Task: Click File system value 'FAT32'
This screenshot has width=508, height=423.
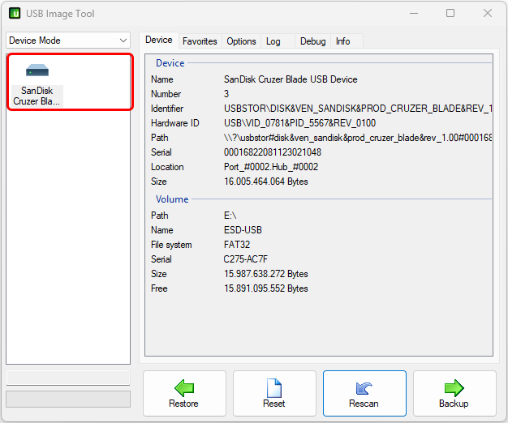Action: [x=237, y=245]
